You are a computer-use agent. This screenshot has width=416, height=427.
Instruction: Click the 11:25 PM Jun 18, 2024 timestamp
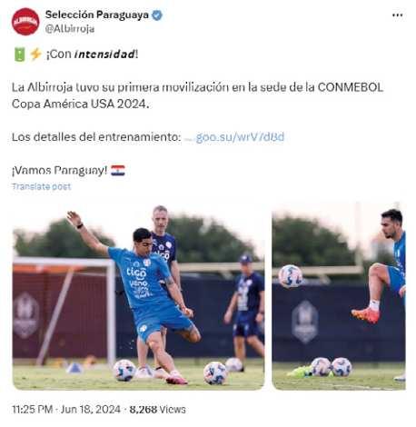point(66,410)
